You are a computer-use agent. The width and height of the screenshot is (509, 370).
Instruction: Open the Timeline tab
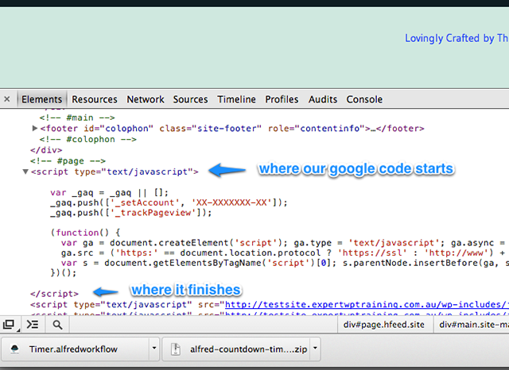[236, 99]
